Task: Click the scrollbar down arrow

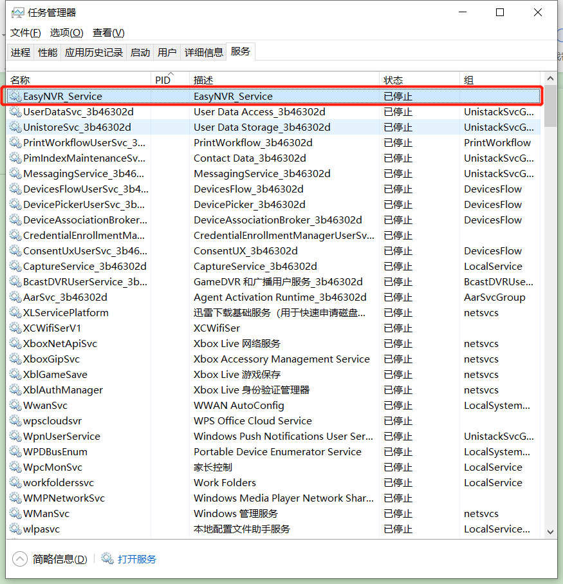Action: 550,532
